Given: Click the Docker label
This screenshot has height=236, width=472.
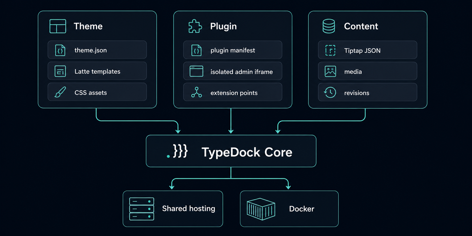Looking at the screenshot, I should (302, 209).
